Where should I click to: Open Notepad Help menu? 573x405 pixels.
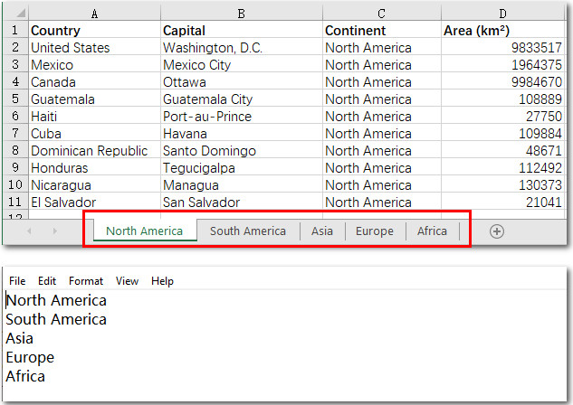(162, 281)
